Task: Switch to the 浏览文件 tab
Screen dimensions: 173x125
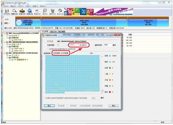Action: pyautogui.click(x=53, y=32)
